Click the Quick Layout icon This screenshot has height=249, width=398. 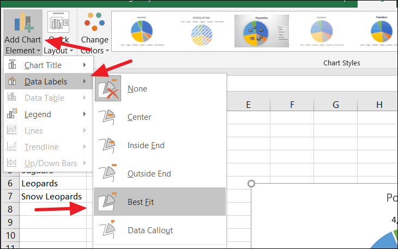click(x=58, y=22)
